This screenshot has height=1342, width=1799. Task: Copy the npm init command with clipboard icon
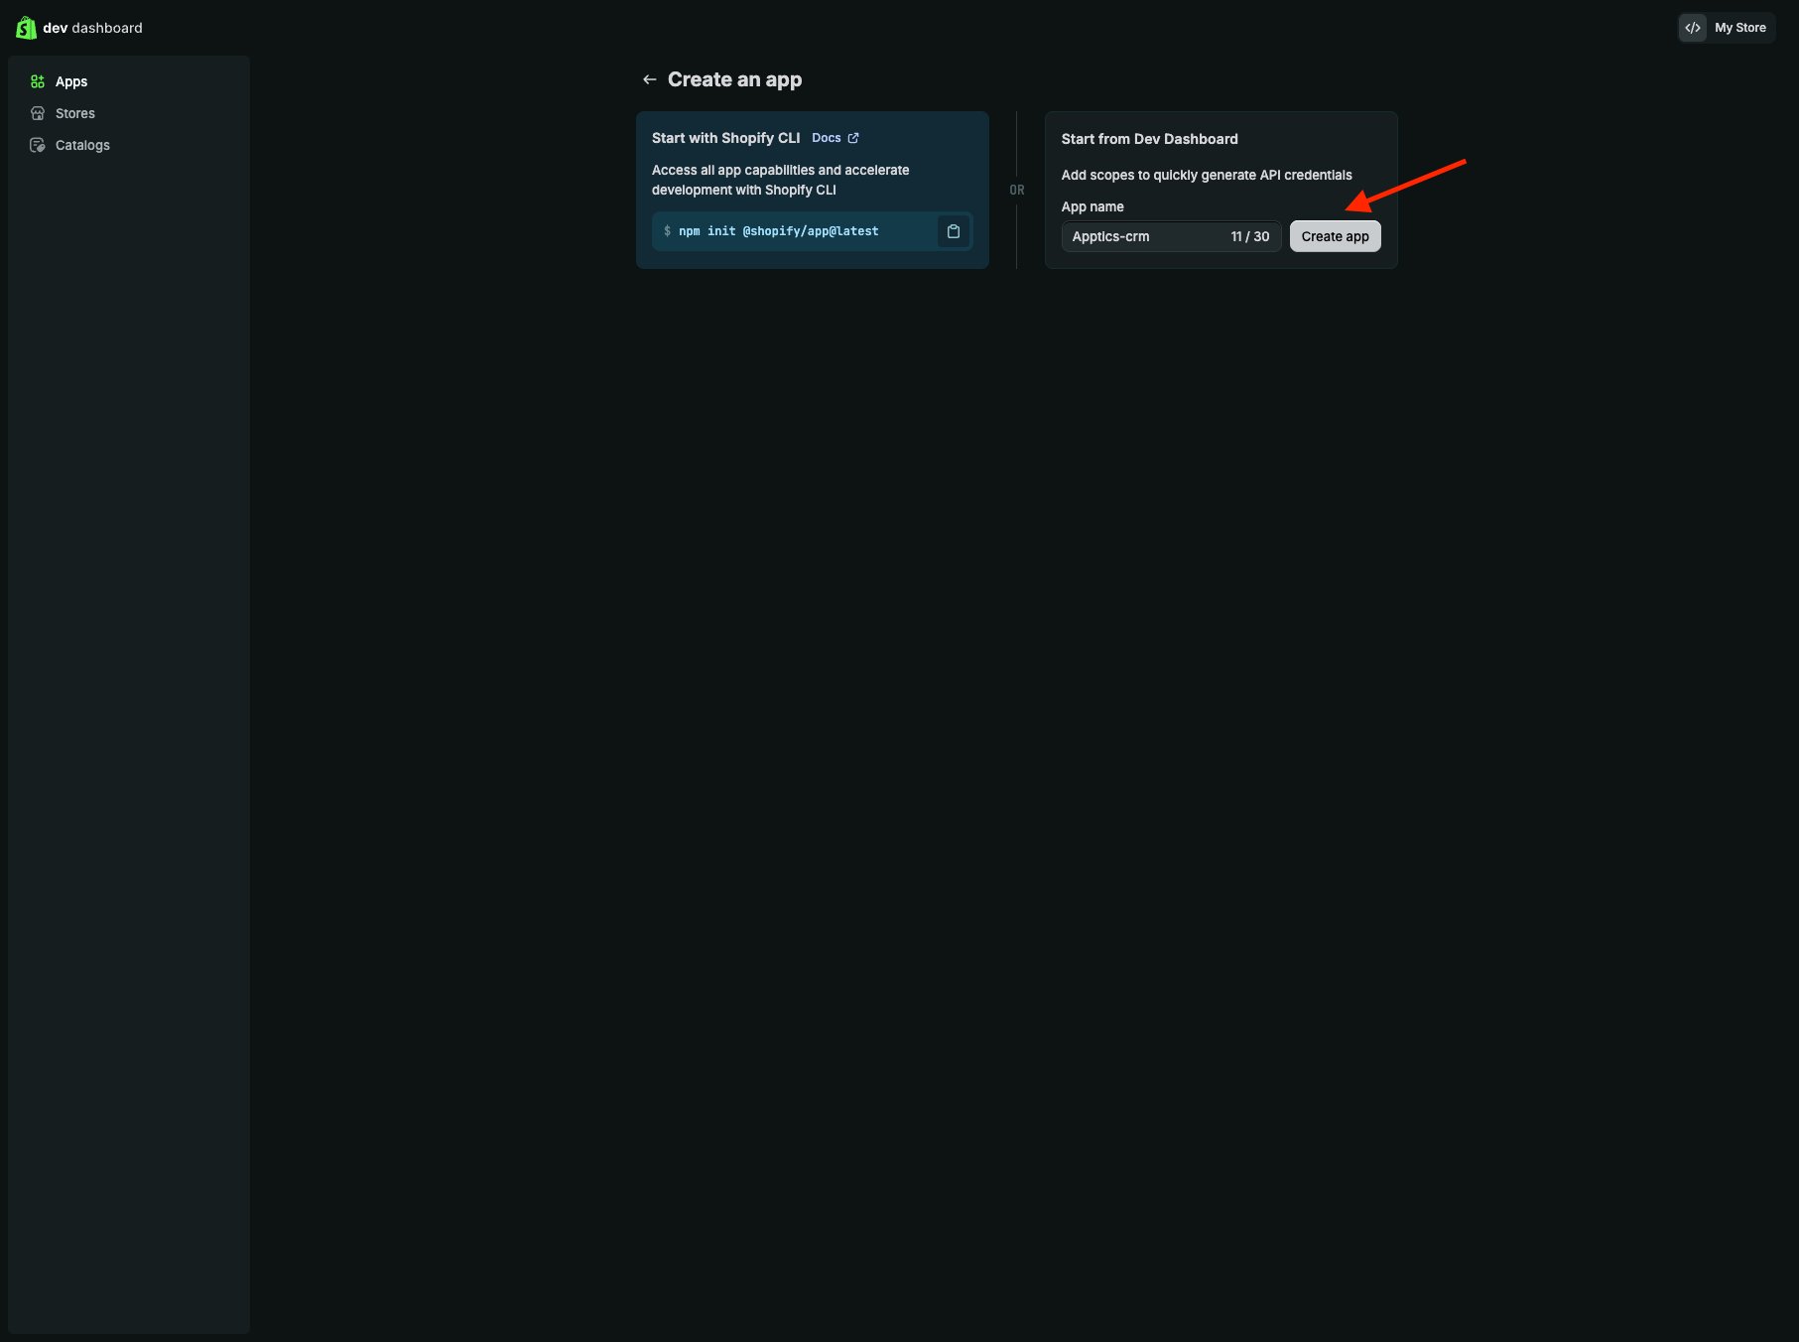coord(954,231)
